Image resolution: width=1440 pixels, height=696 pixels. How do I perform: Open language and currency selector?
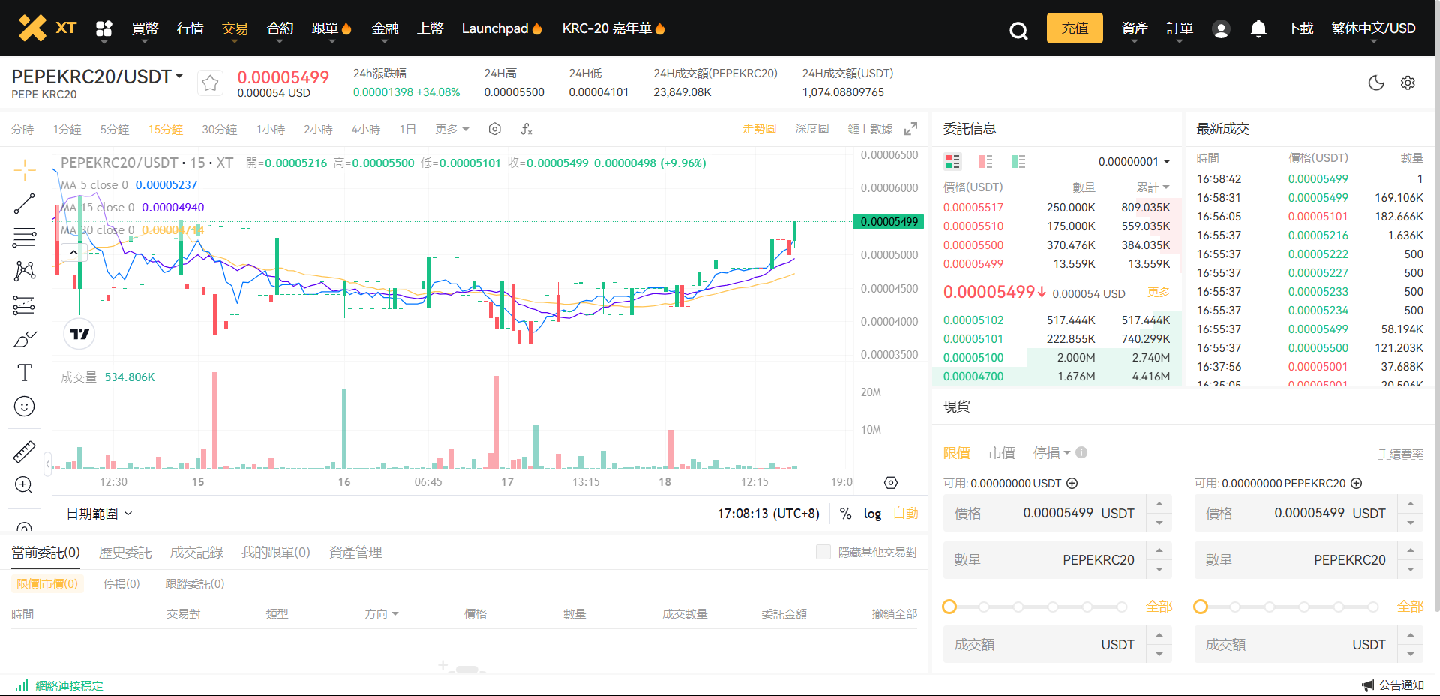[x=1373, y=28]
